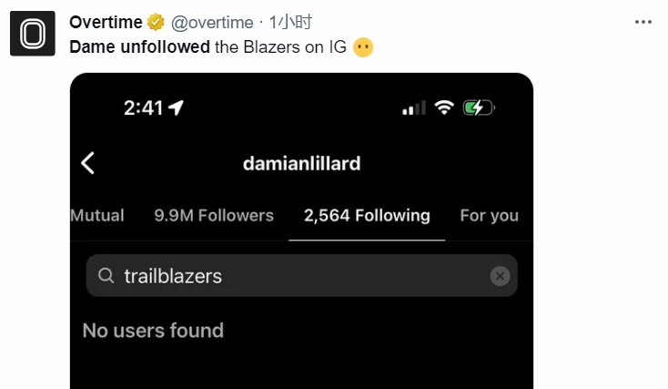Open the Overtime display name link

click(106, 22)
